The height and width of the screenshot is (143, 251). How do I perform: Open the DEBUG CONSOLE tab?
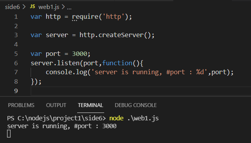click(x=135, y=105)
